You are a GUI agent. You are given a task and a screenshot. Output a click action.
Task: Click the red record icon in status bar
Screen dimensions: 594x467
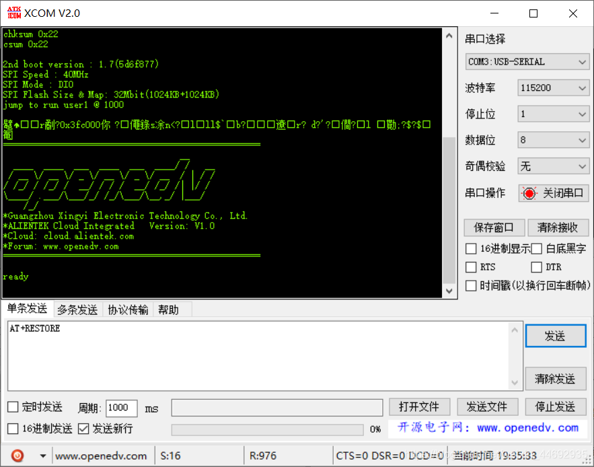click(x=17, y=456)
